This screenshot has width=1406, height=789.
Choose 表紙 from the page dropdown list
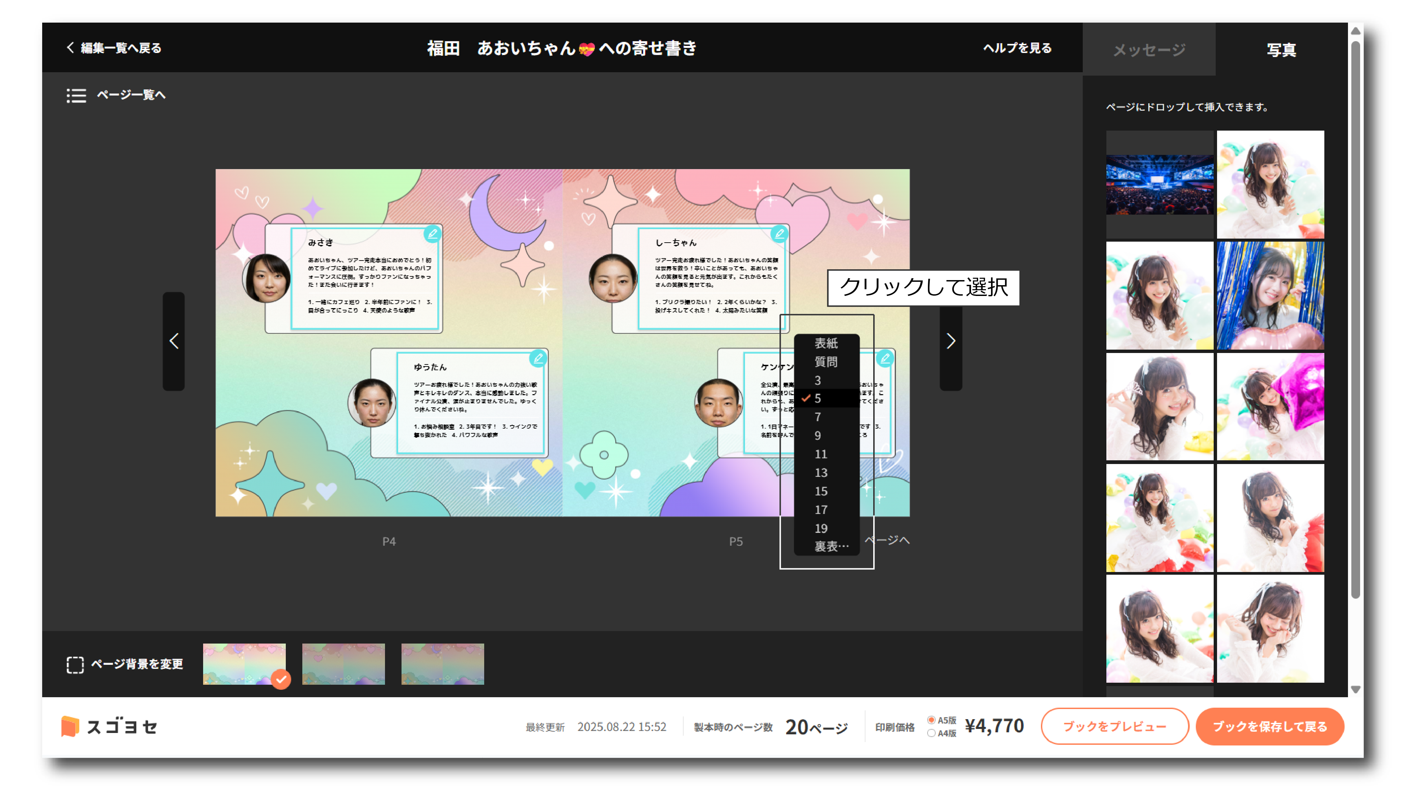[826, 343]
